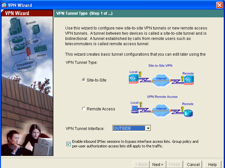
Task: Open the VPN Tunnel Interface dropdown arrow
Action: 148,128
